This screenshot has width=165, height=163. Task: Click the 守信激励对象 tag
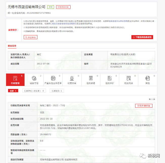click(63, 7)
